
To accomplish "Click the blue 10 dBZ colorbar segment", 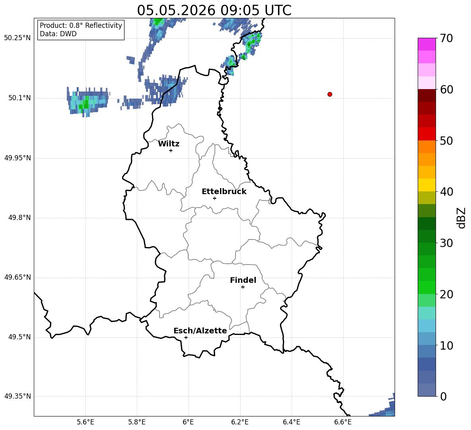I will click(x=426, y=339).
